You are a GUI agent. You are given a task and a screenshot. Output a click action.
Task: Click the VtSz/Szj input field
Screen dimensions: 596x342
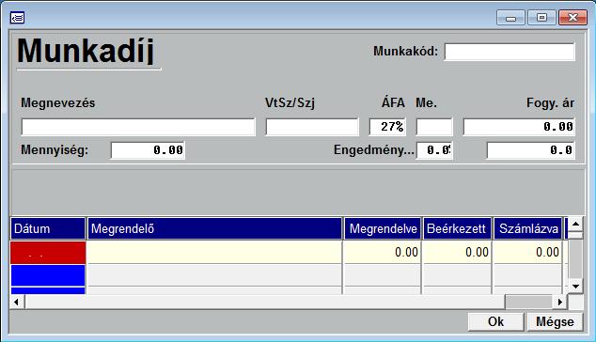coord(312,127)
